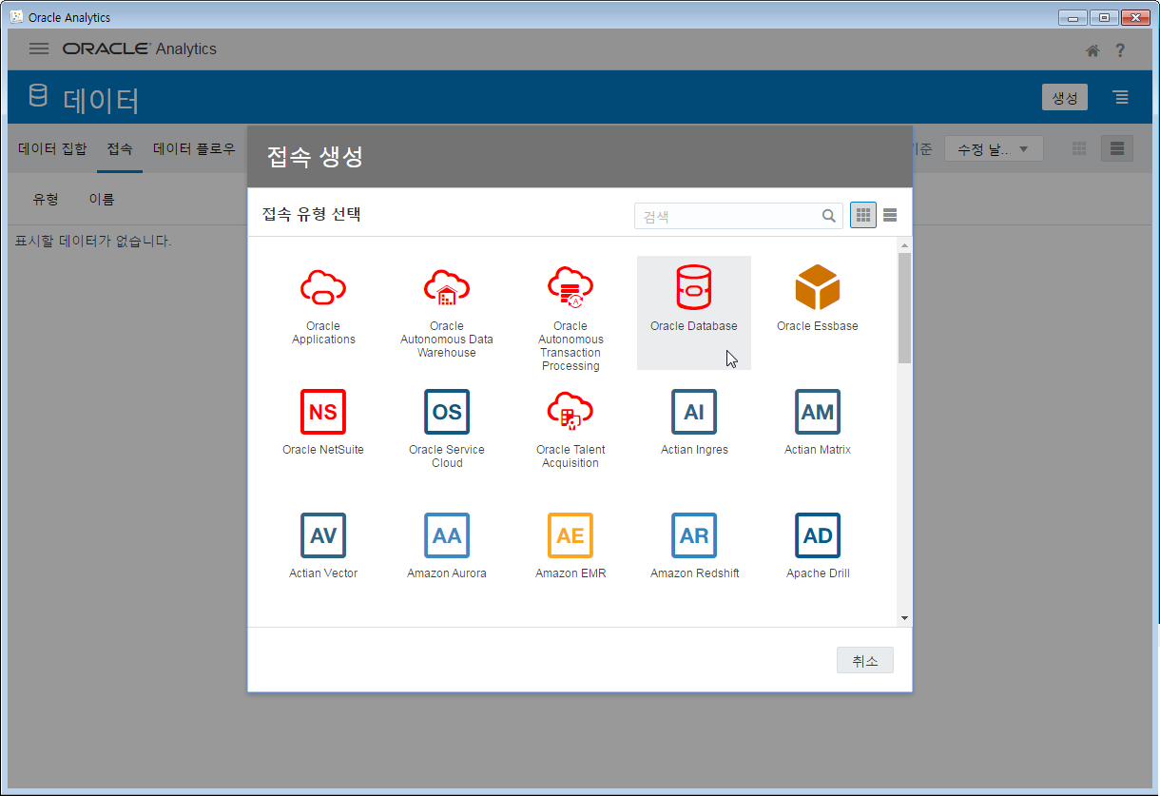This screenshot has height=796, width=1160.
Task: Sort by the 이름 column header
Action: [x=102, y=199]
